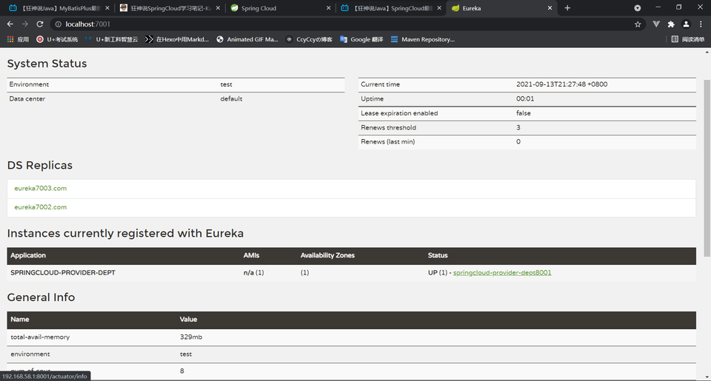This screenshot has height=381, width=711.
Task: Go back with the browser back arrow
Action: click(x=10, y=24)
